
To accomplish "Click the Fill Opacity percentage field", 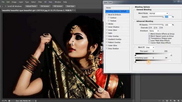I will point(168,25).
